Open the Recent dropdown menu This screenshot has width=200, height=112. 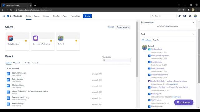[x=37, y=16]
